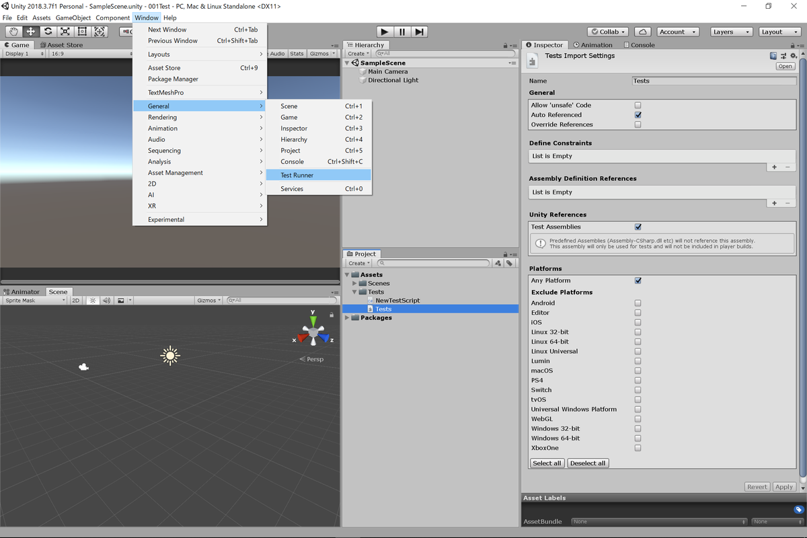Open the cloud services icon
The width and height of the screenshot is (807, 538).
point(642,32)
